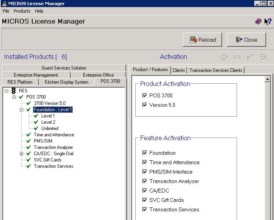The height and width of the screenshot is (220, 274).
Task: Select the Product / Features tab
Action: 150,70
